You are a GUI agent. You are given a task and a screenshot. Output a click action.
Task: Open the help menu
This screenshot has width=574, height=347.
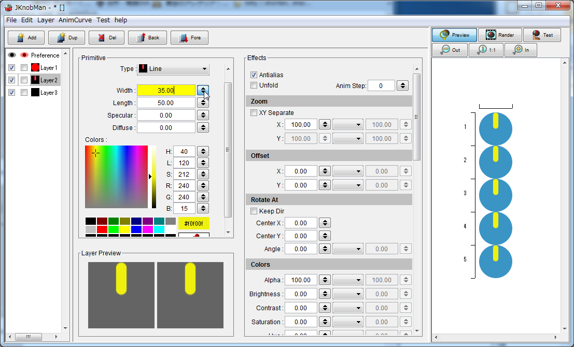point(121,20)
